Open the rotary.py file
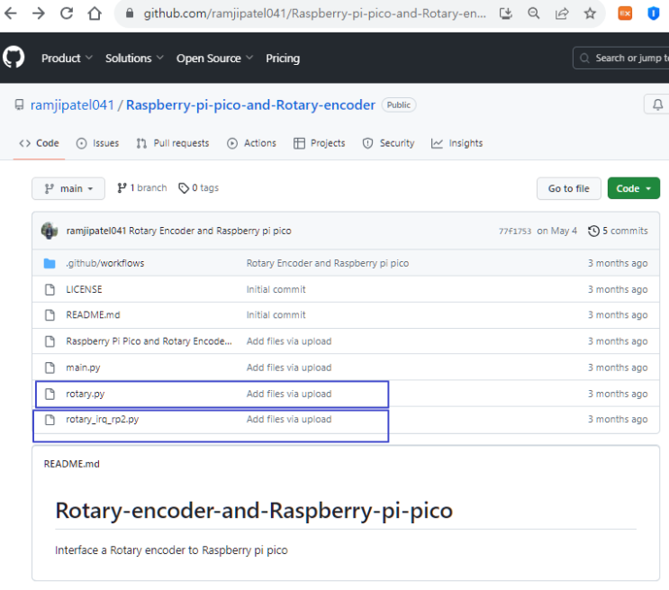The image size is (669, 590). click(86, 394)
